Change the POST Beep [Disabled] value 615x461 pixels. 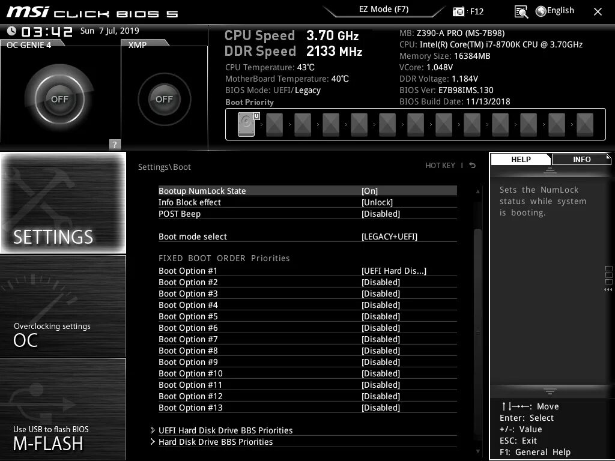tap(380, 214)
